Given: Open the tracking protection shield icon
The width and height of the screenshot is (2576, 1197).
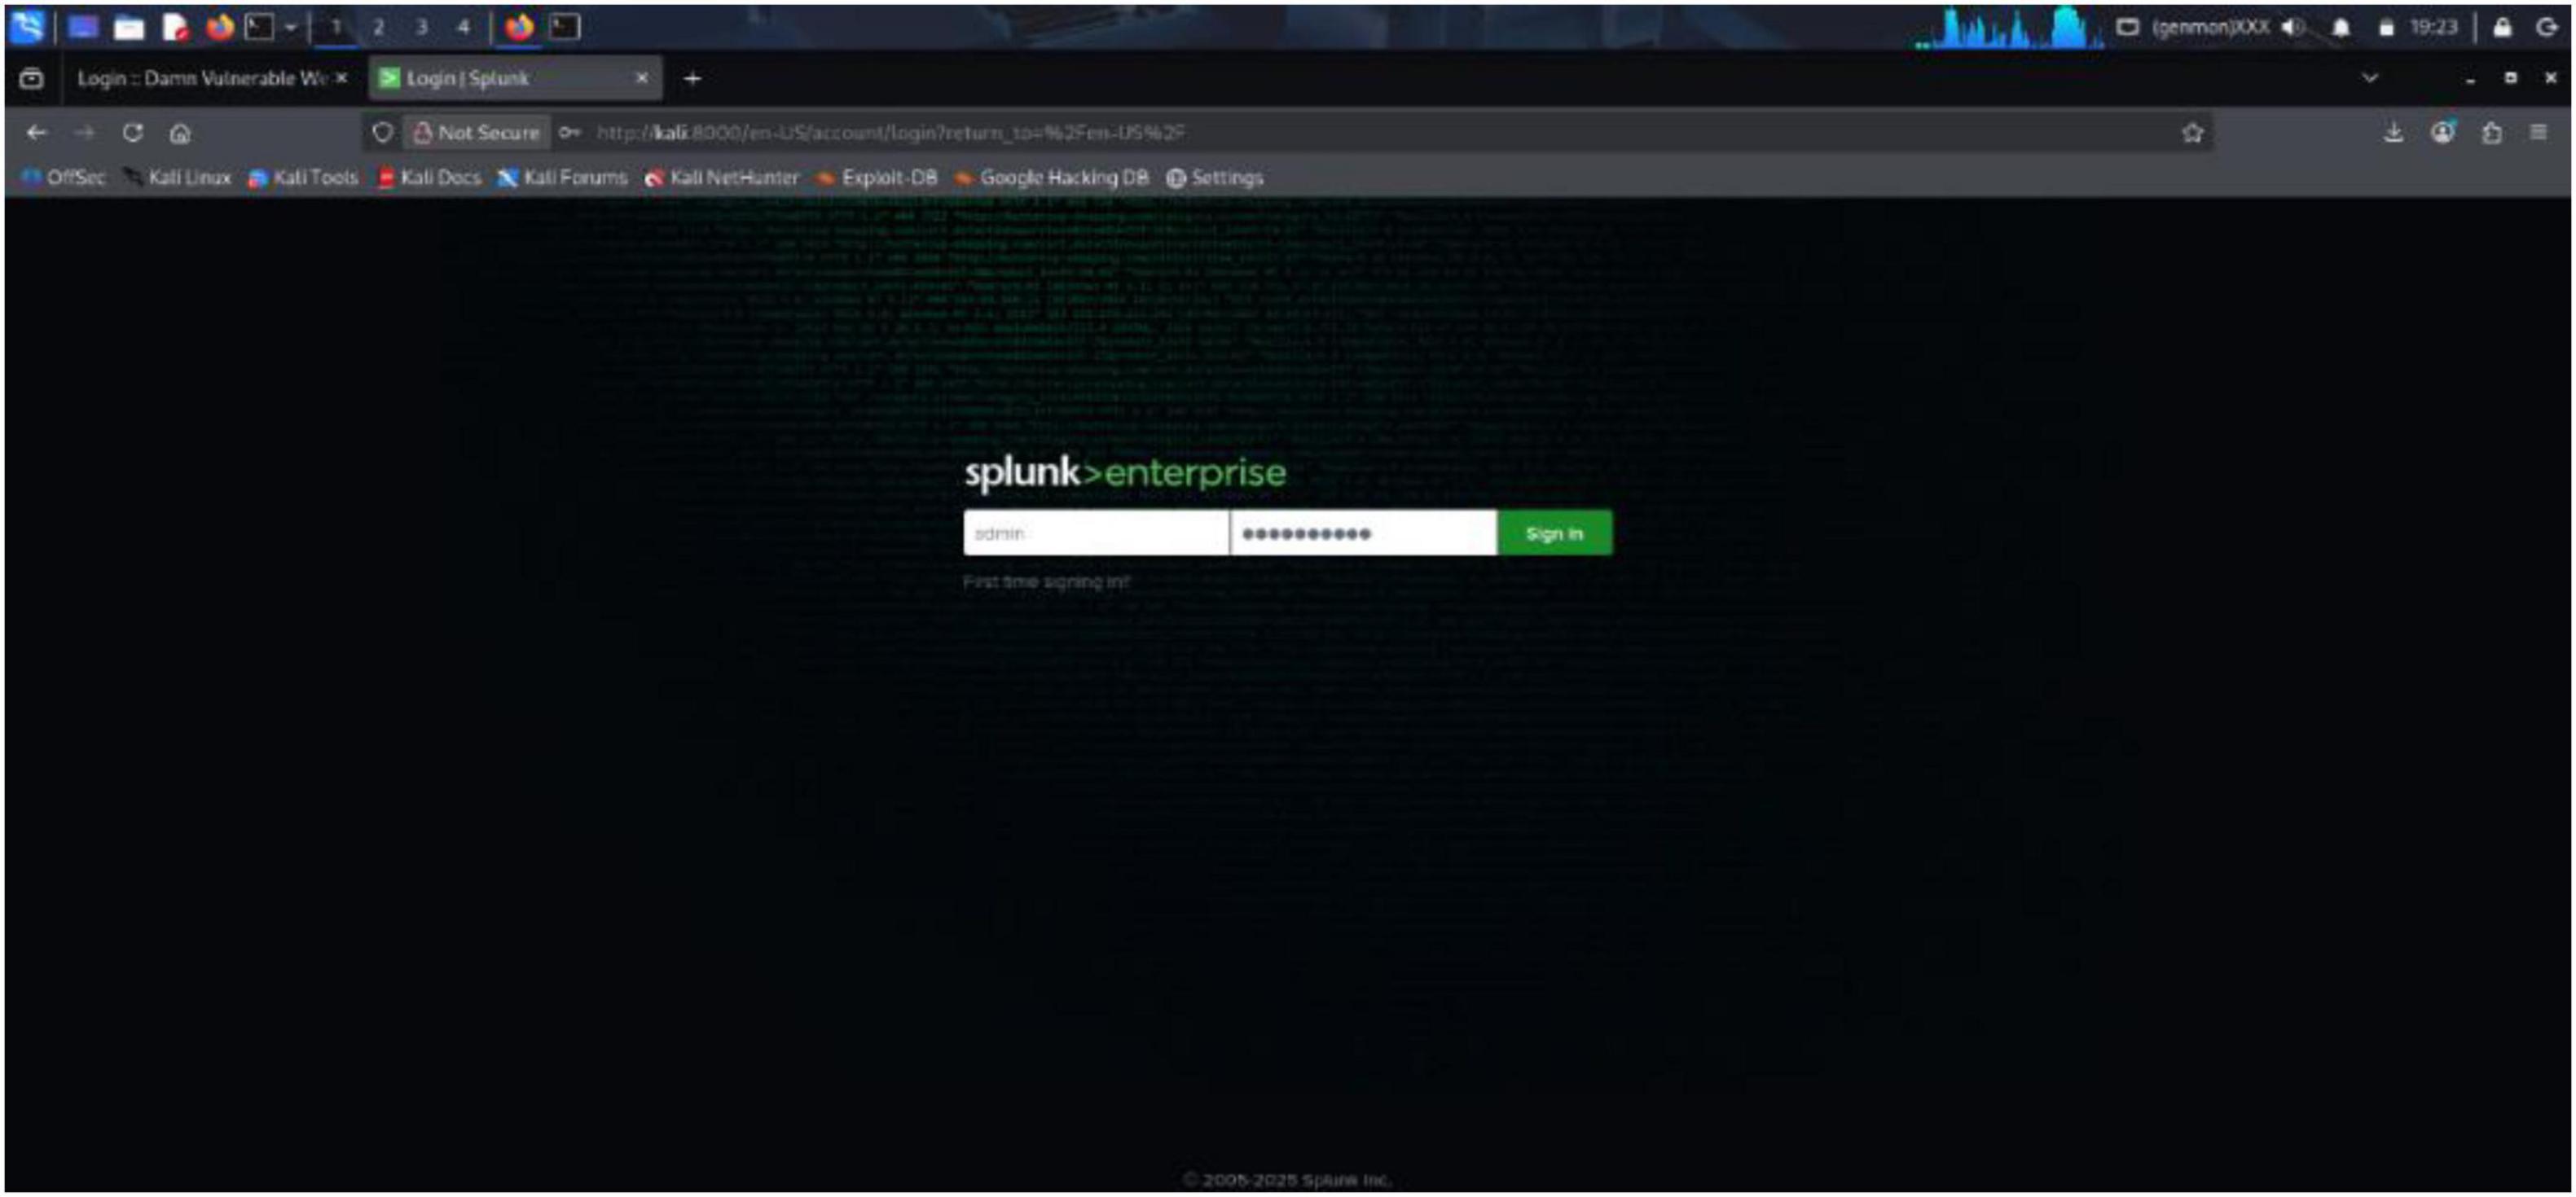Looking at the screenshot, I should (382, 133).
